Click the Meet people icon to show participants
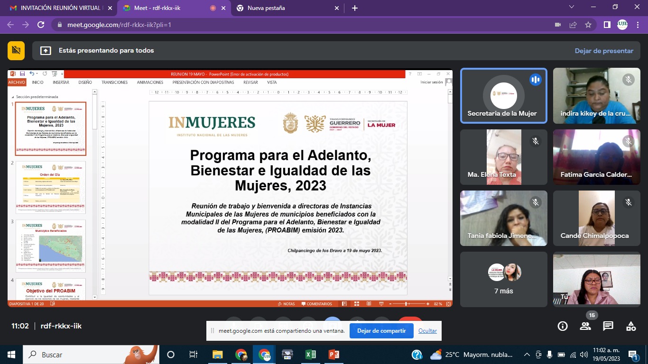 [x=585, y=326]
